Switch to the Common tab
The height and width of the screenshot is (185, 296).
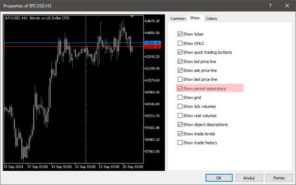(x=178, y=18)
